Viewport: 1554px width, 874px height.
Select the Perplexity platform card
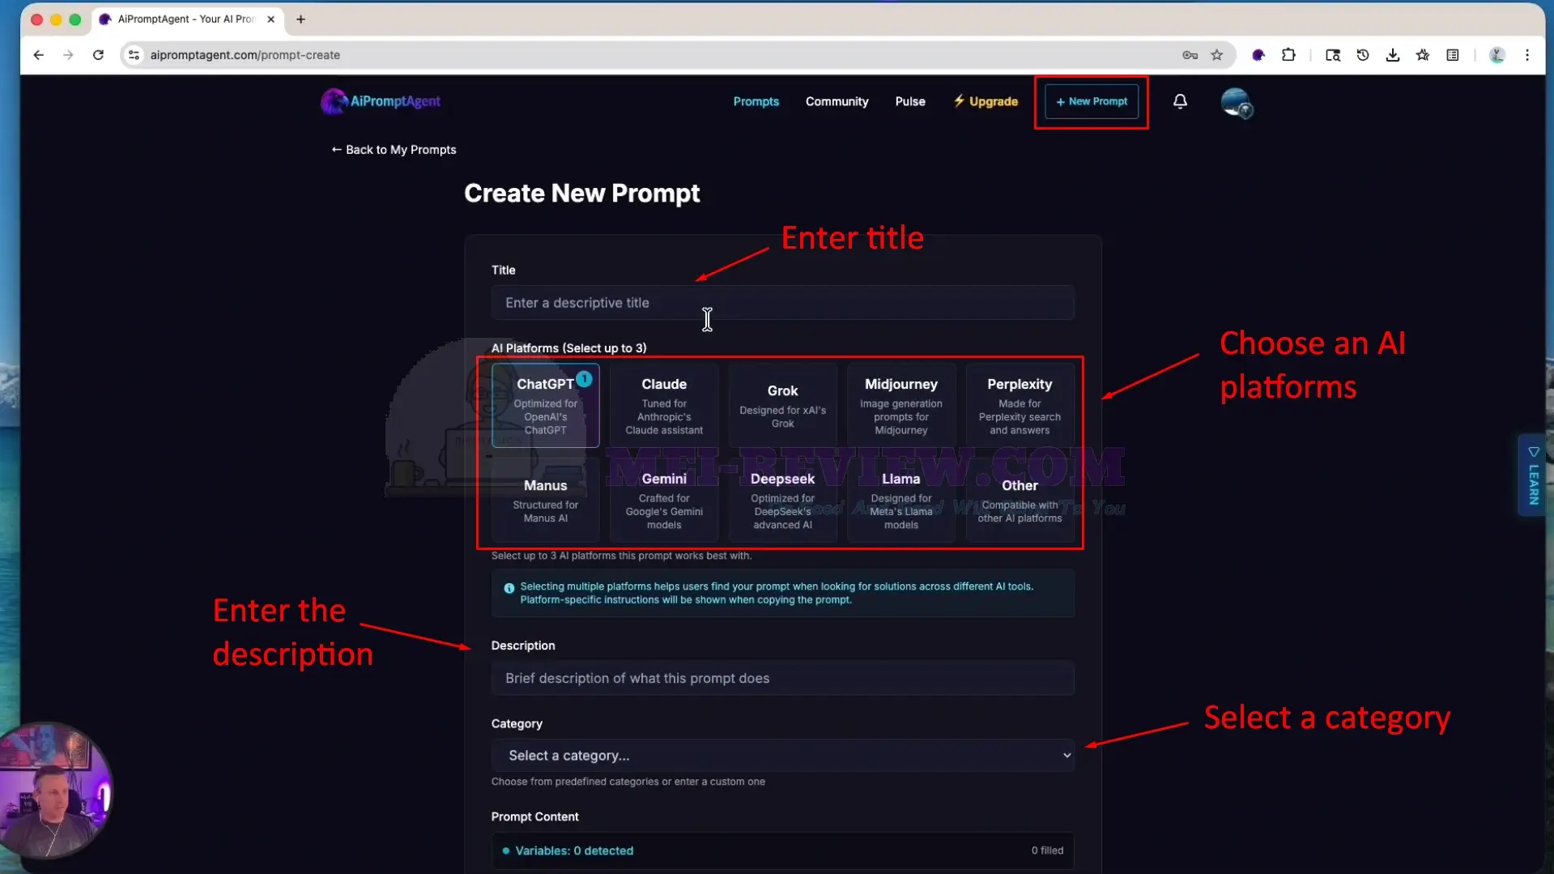(1020, 405)
